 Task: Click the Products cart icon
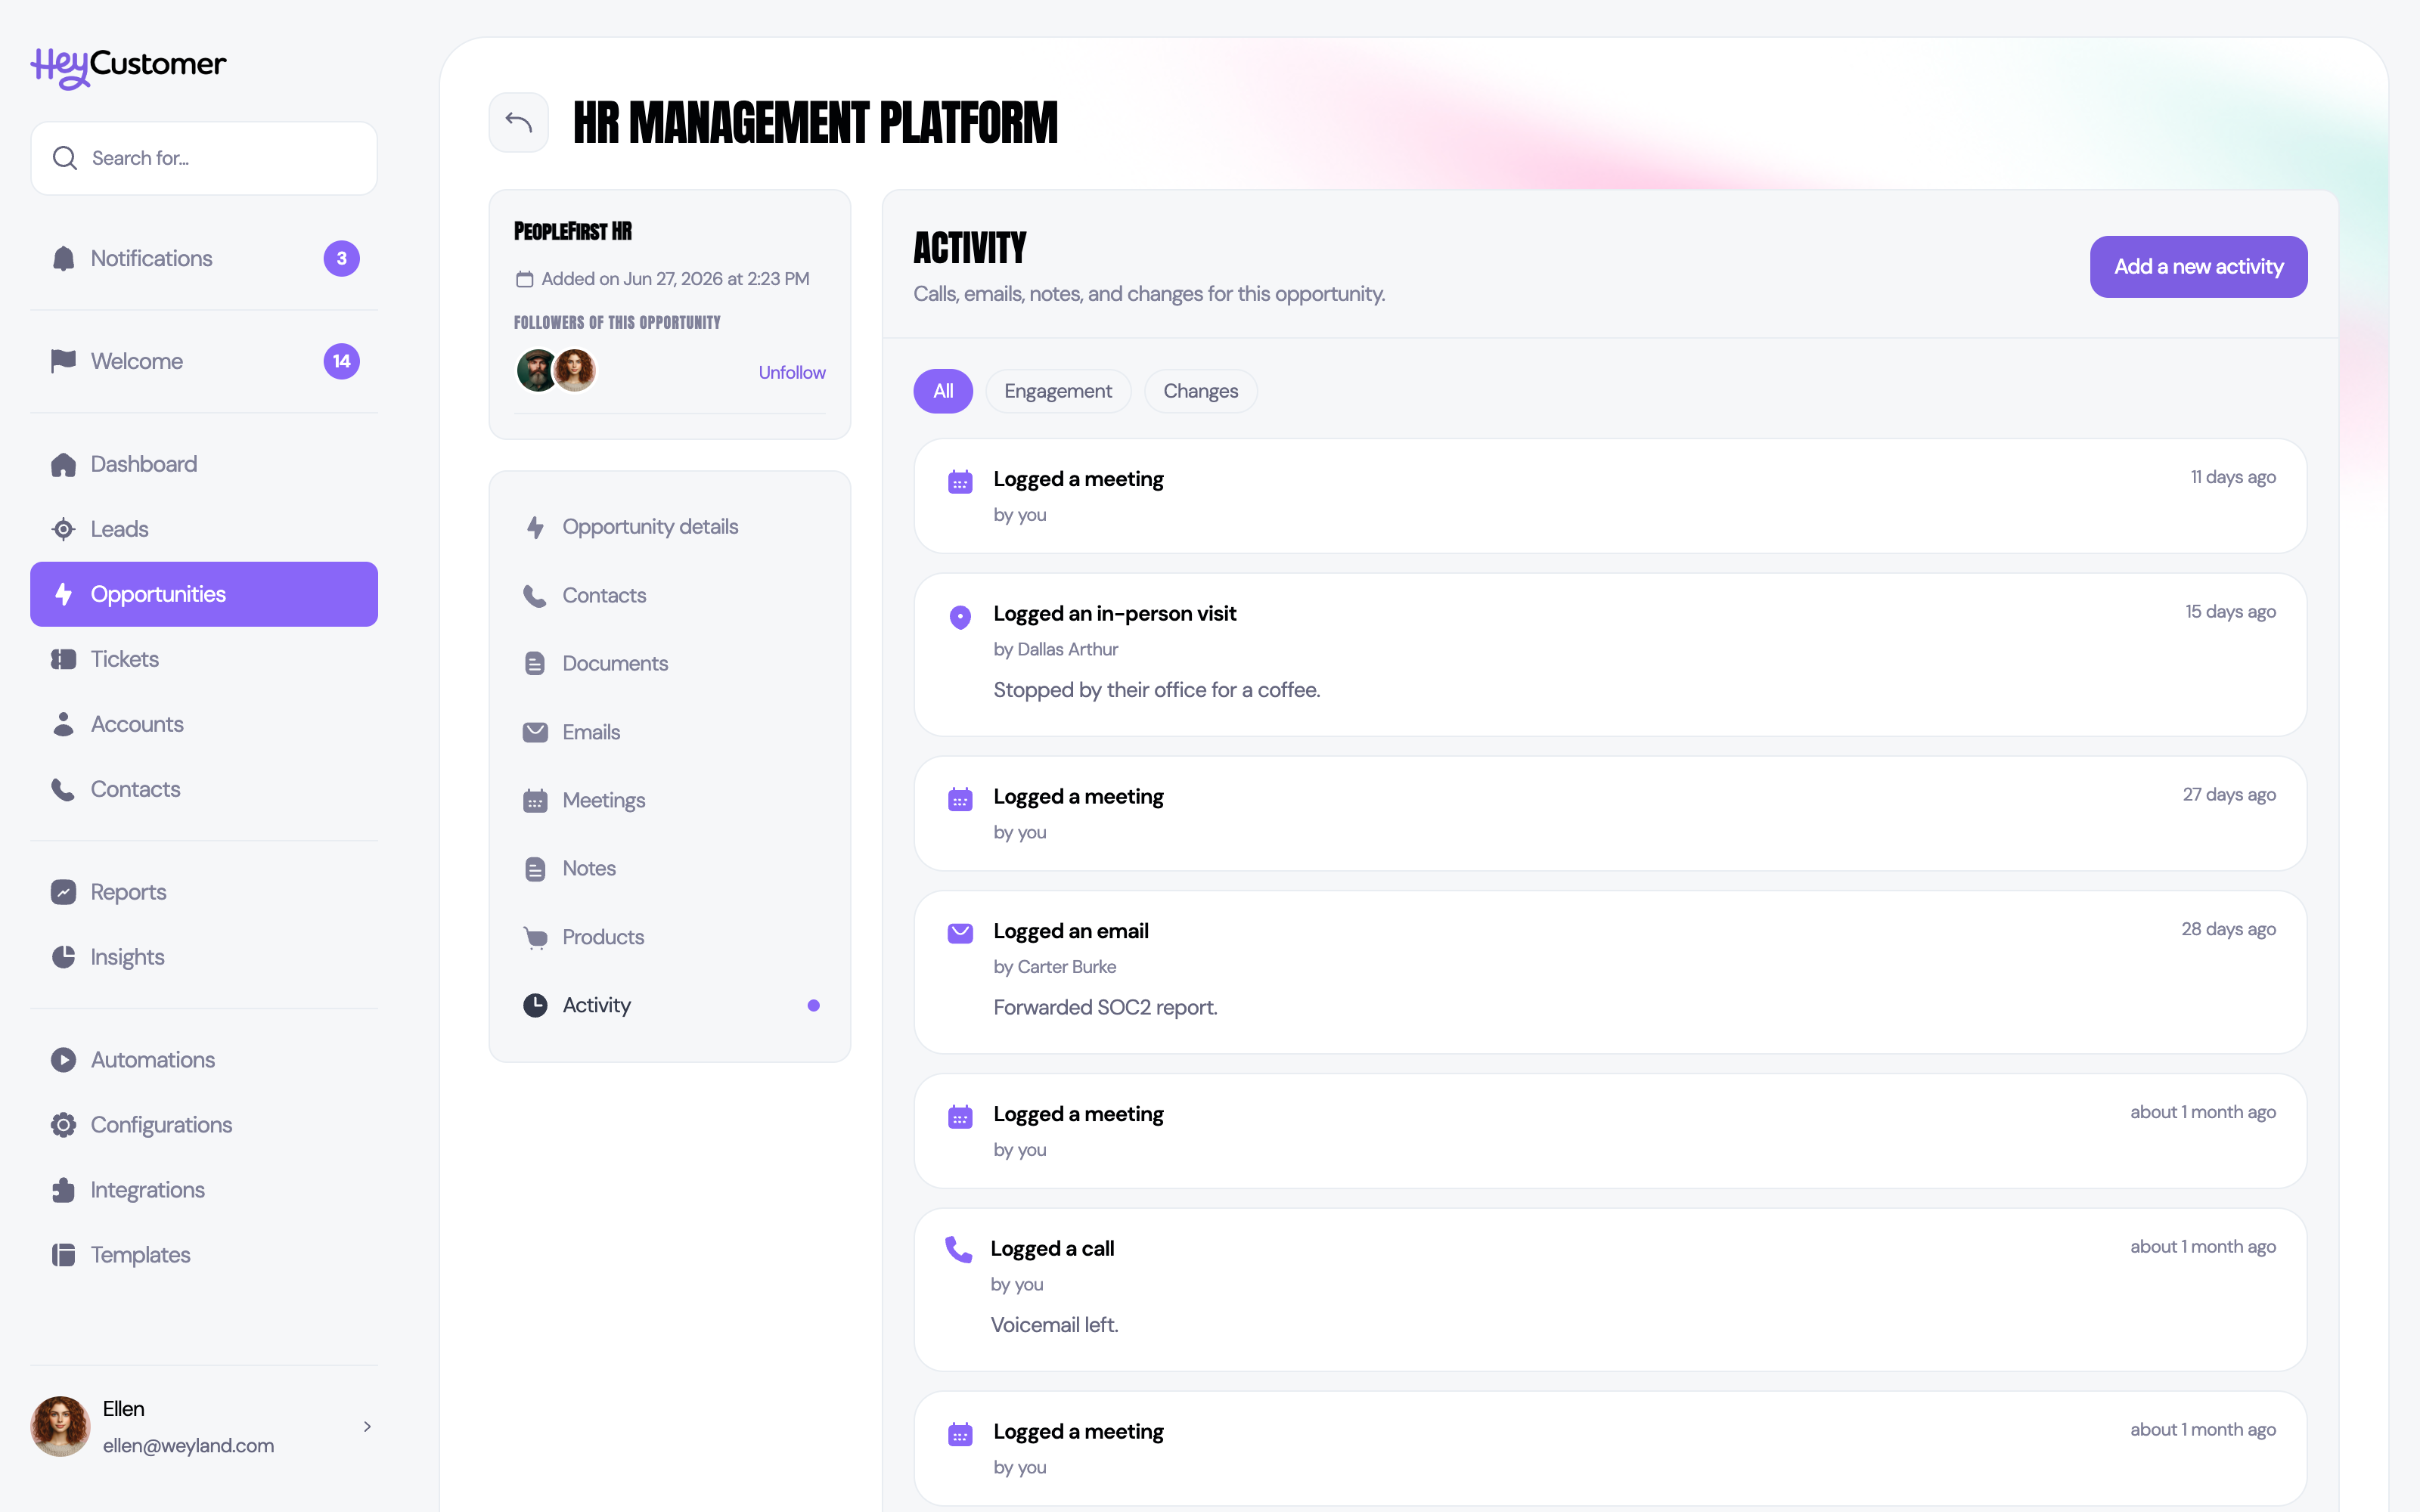[x=535, y=937]
